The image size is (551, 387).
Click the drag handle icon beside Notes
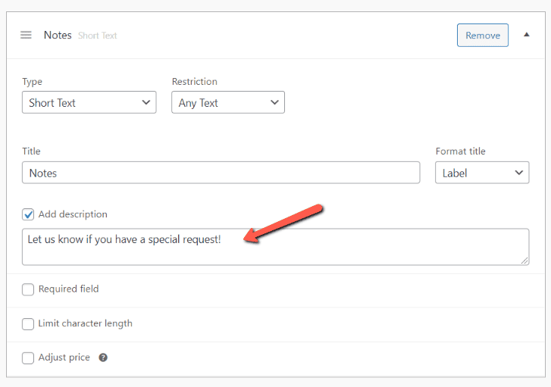26,35
